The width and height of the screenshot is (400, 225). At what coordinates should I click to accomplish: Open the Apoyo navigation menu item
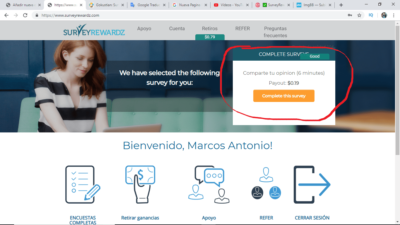click(144, 28)
